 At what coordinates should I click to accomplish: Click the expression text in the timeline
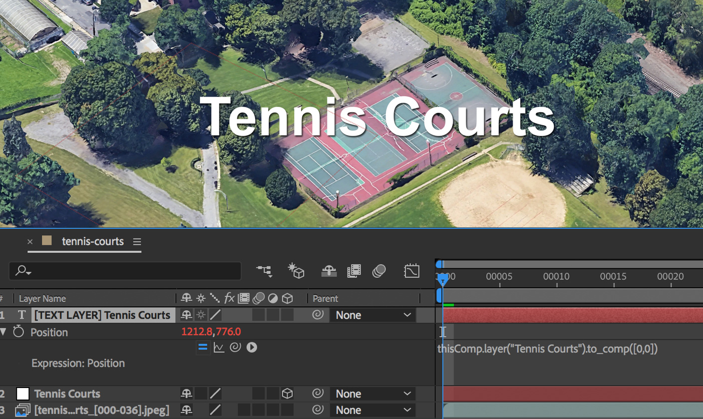click(x=547, y=349)
